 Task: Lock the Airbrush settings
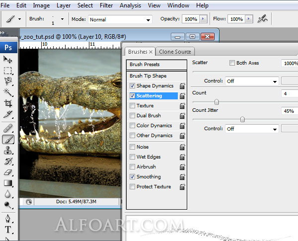pyautogui.click(x=182, y=167)
